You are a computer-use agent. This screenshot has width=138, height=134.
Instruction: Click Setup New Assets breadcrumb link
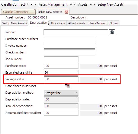(110, 4)
